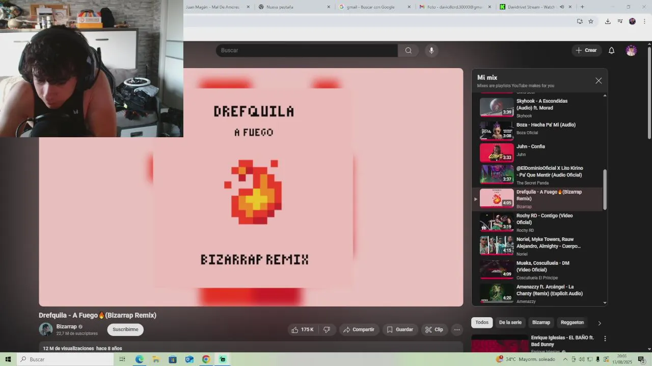
Task: Open Chrome downloads icon
Action: 608,21
